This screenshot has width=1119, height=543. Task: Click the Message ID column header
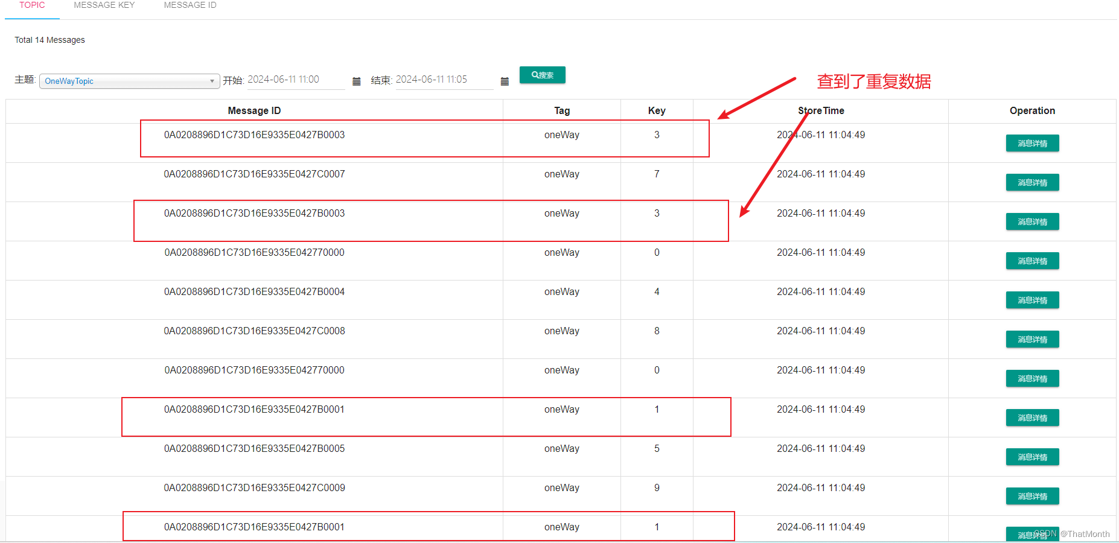coord(254,111)
